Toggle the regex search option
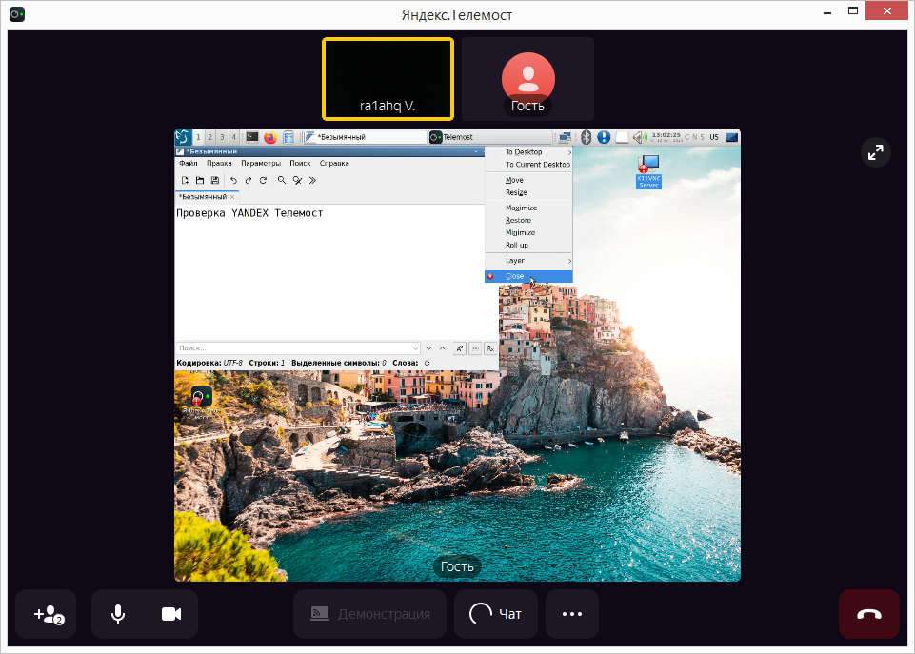This screenshot has height=654, width=915. click(x=490, y=348)
